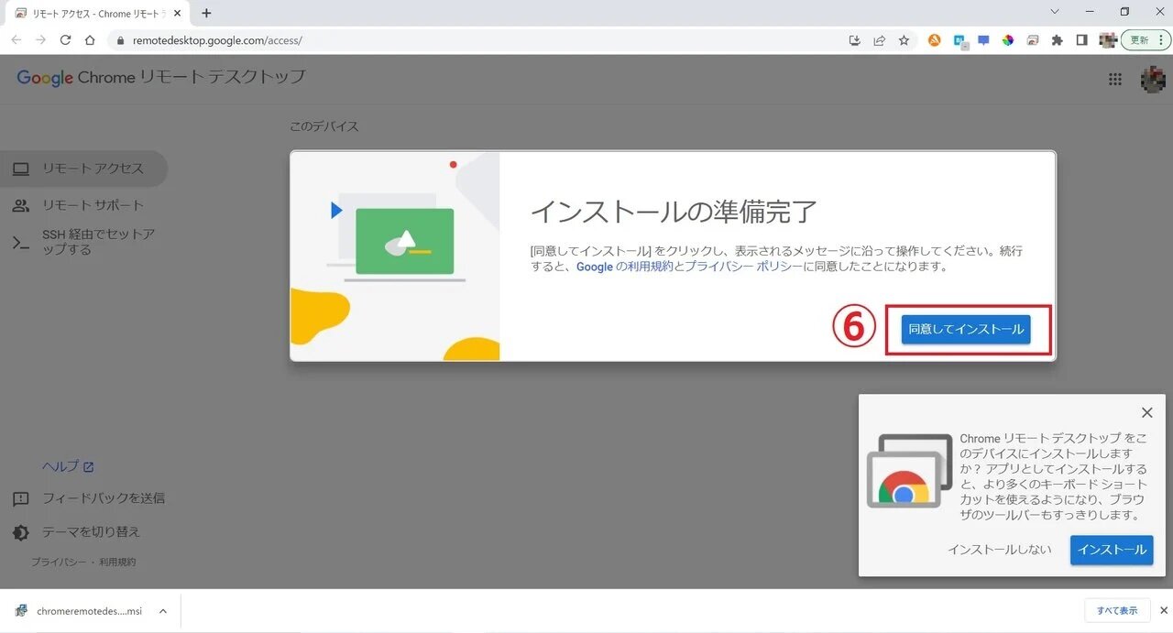Viewport: 1173px width, 633px height.
Task: Go to the browser home page
Action: click(90, 40)
